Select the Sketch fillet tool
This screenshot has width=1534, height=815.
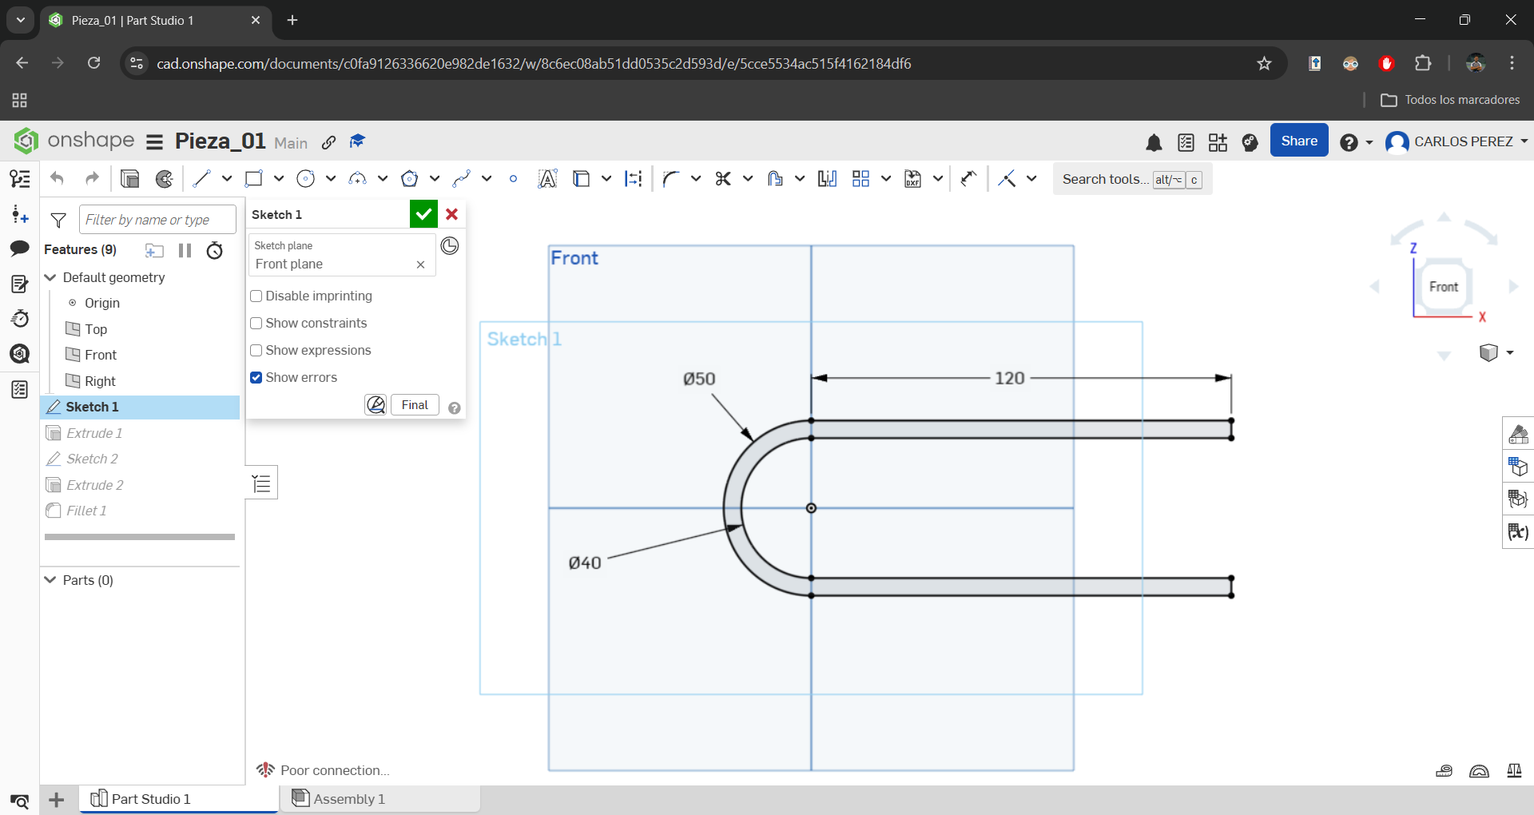click(672, 178)
